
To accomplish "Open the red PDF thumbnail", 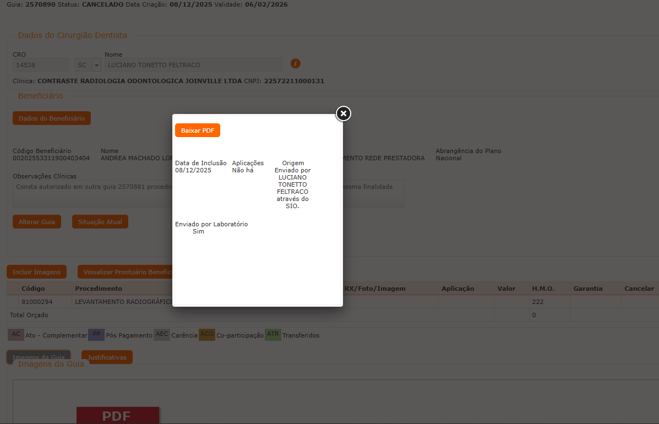I will click(118, 415).
